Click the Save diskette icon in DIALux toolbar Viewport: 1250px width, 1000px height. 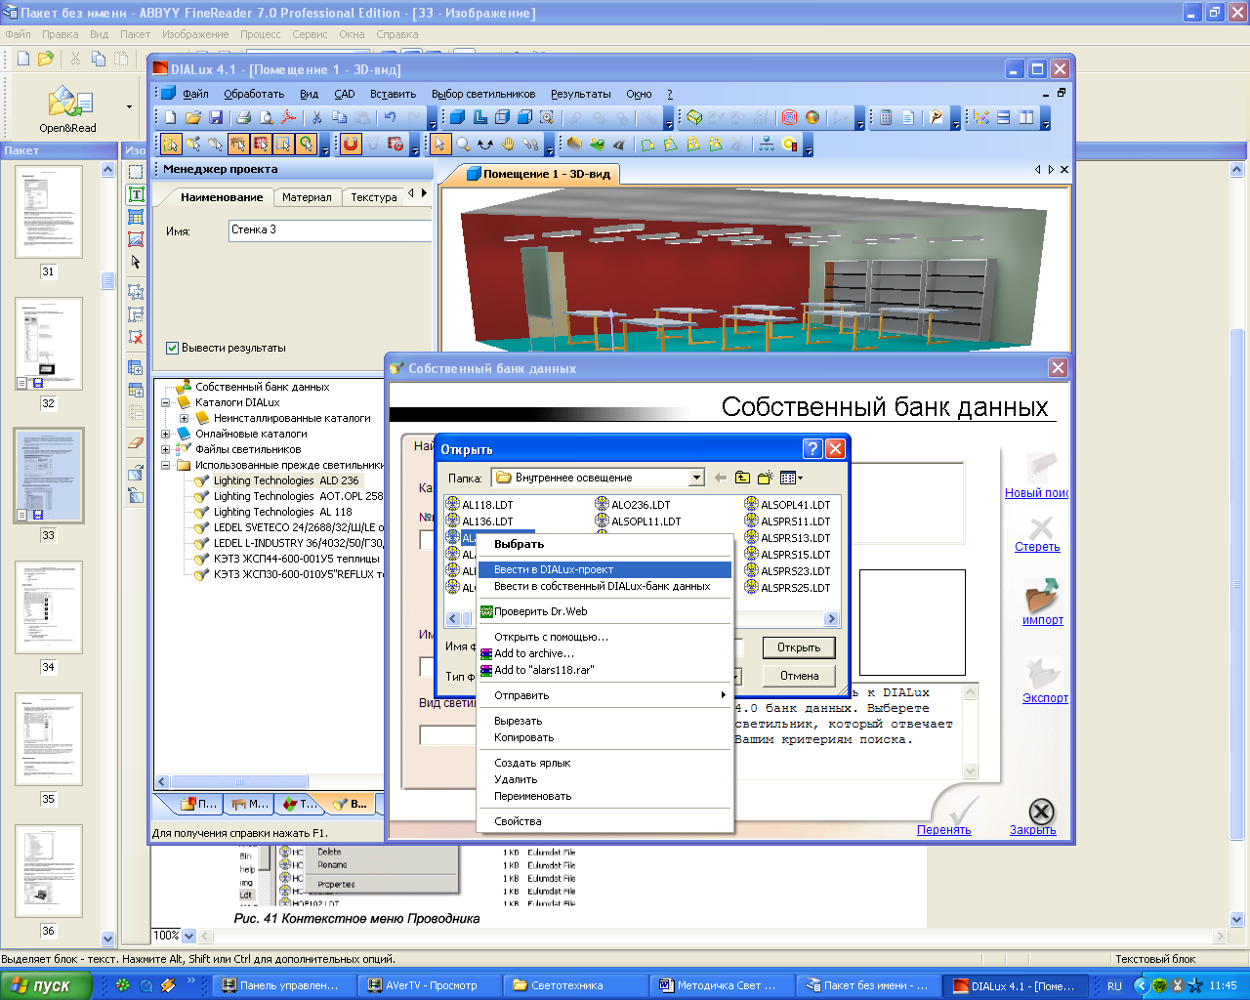215,117
